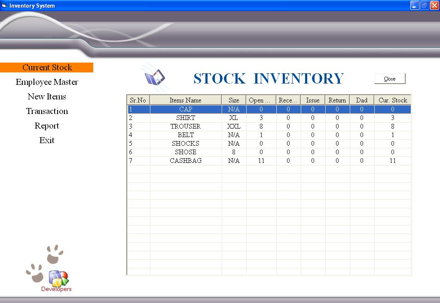This screenshot has width=440, height=303.
Task: Go to New Items
Action: click(47, 96)
